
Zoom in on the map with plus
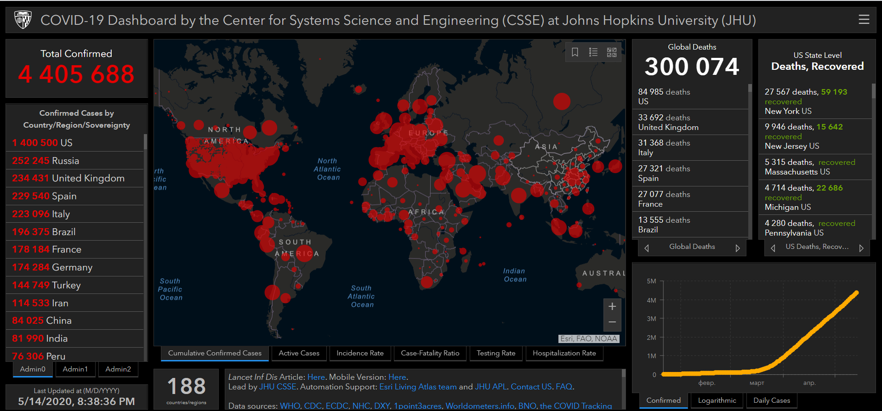pyautogui.click(x=612, y=306)
